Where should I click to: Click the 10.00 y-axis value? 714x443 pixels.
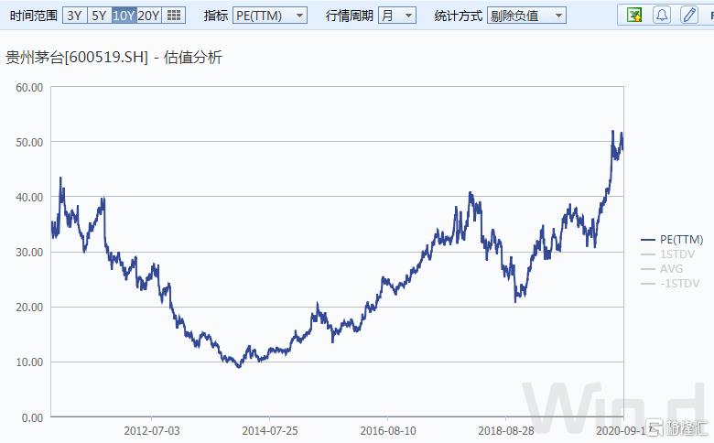point(29,362)
